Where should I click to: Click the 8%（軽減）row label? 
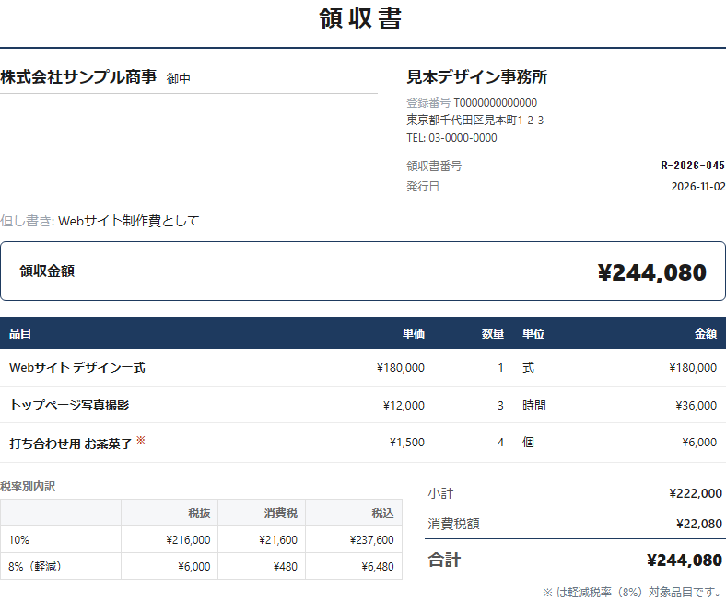[35, 567]
